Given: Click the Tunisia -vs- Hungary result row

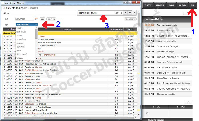Looking at the screenshot, I should coord(70,92).
